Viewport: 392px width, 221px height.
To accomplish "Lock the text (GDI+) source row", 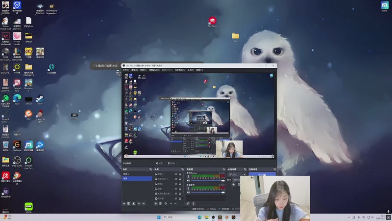I will pos(180,179).
